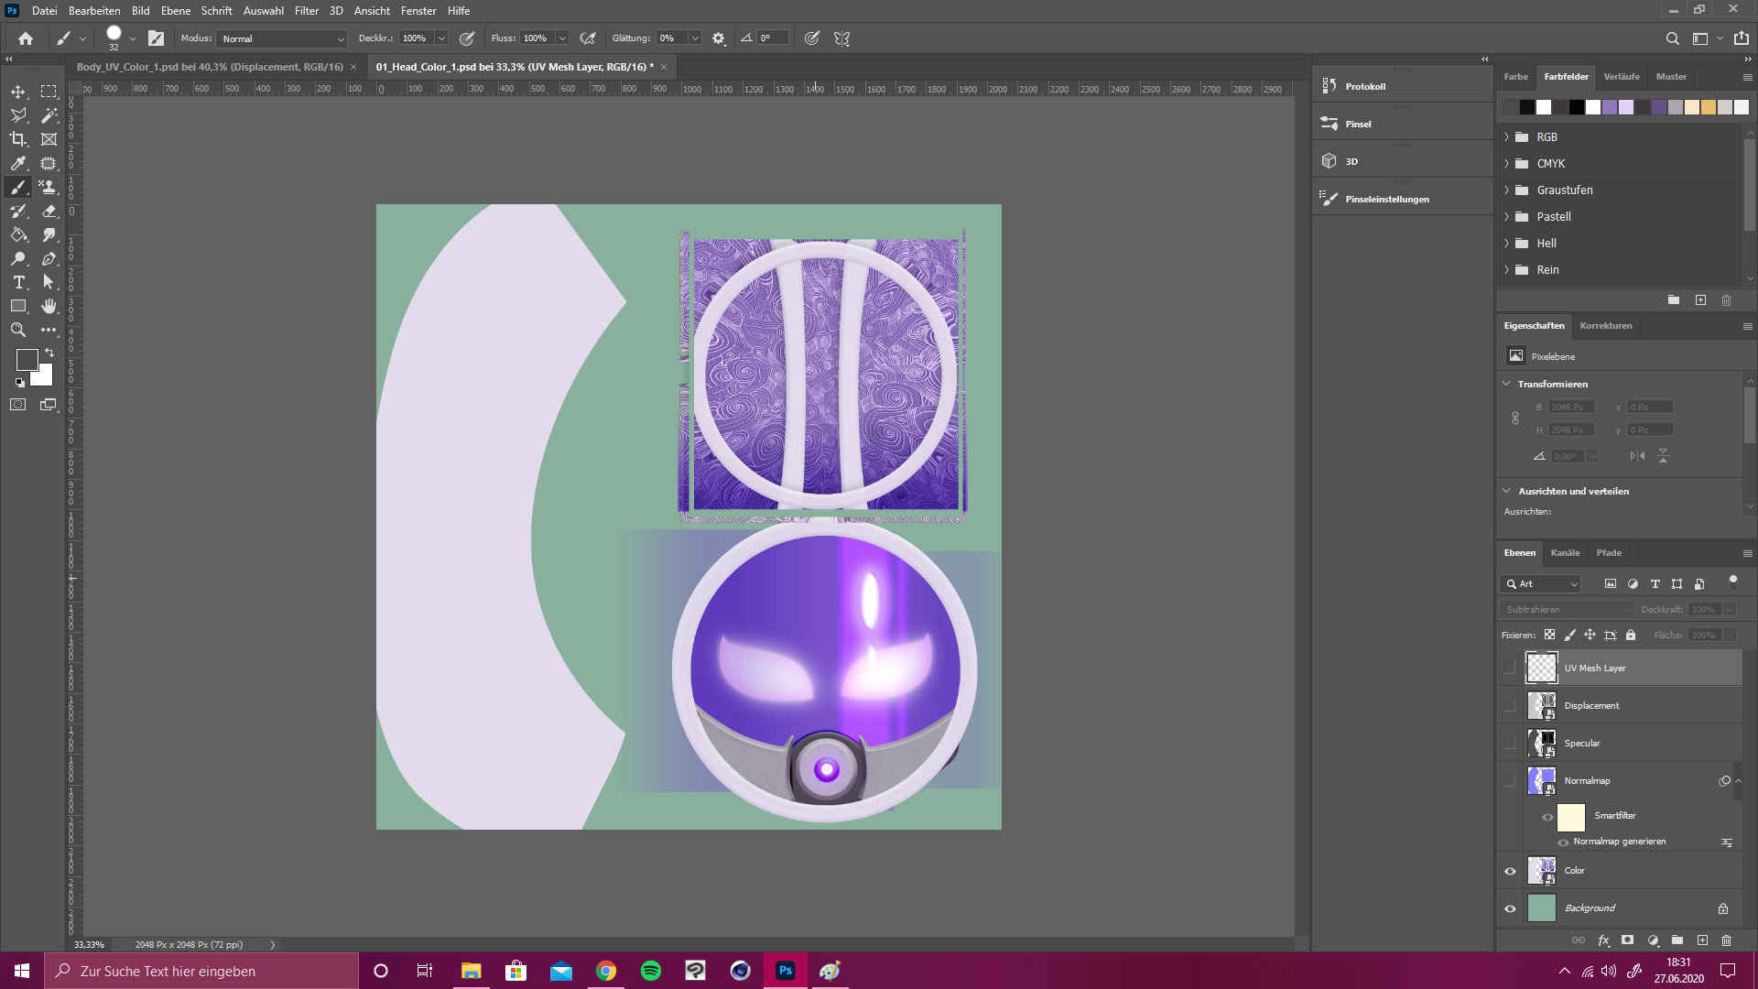
Task: Open the Modus blend mode dropdown
Action: point(283,38)
